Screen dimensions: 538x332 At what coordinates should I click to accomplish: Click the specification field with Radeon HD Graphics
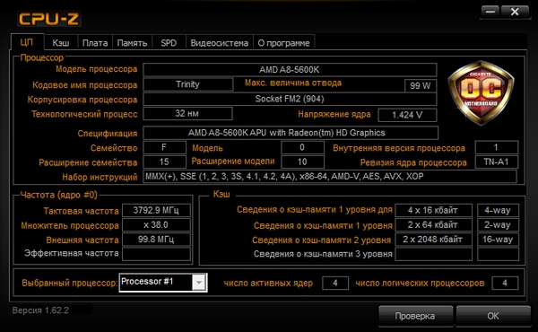click(291, 133)
